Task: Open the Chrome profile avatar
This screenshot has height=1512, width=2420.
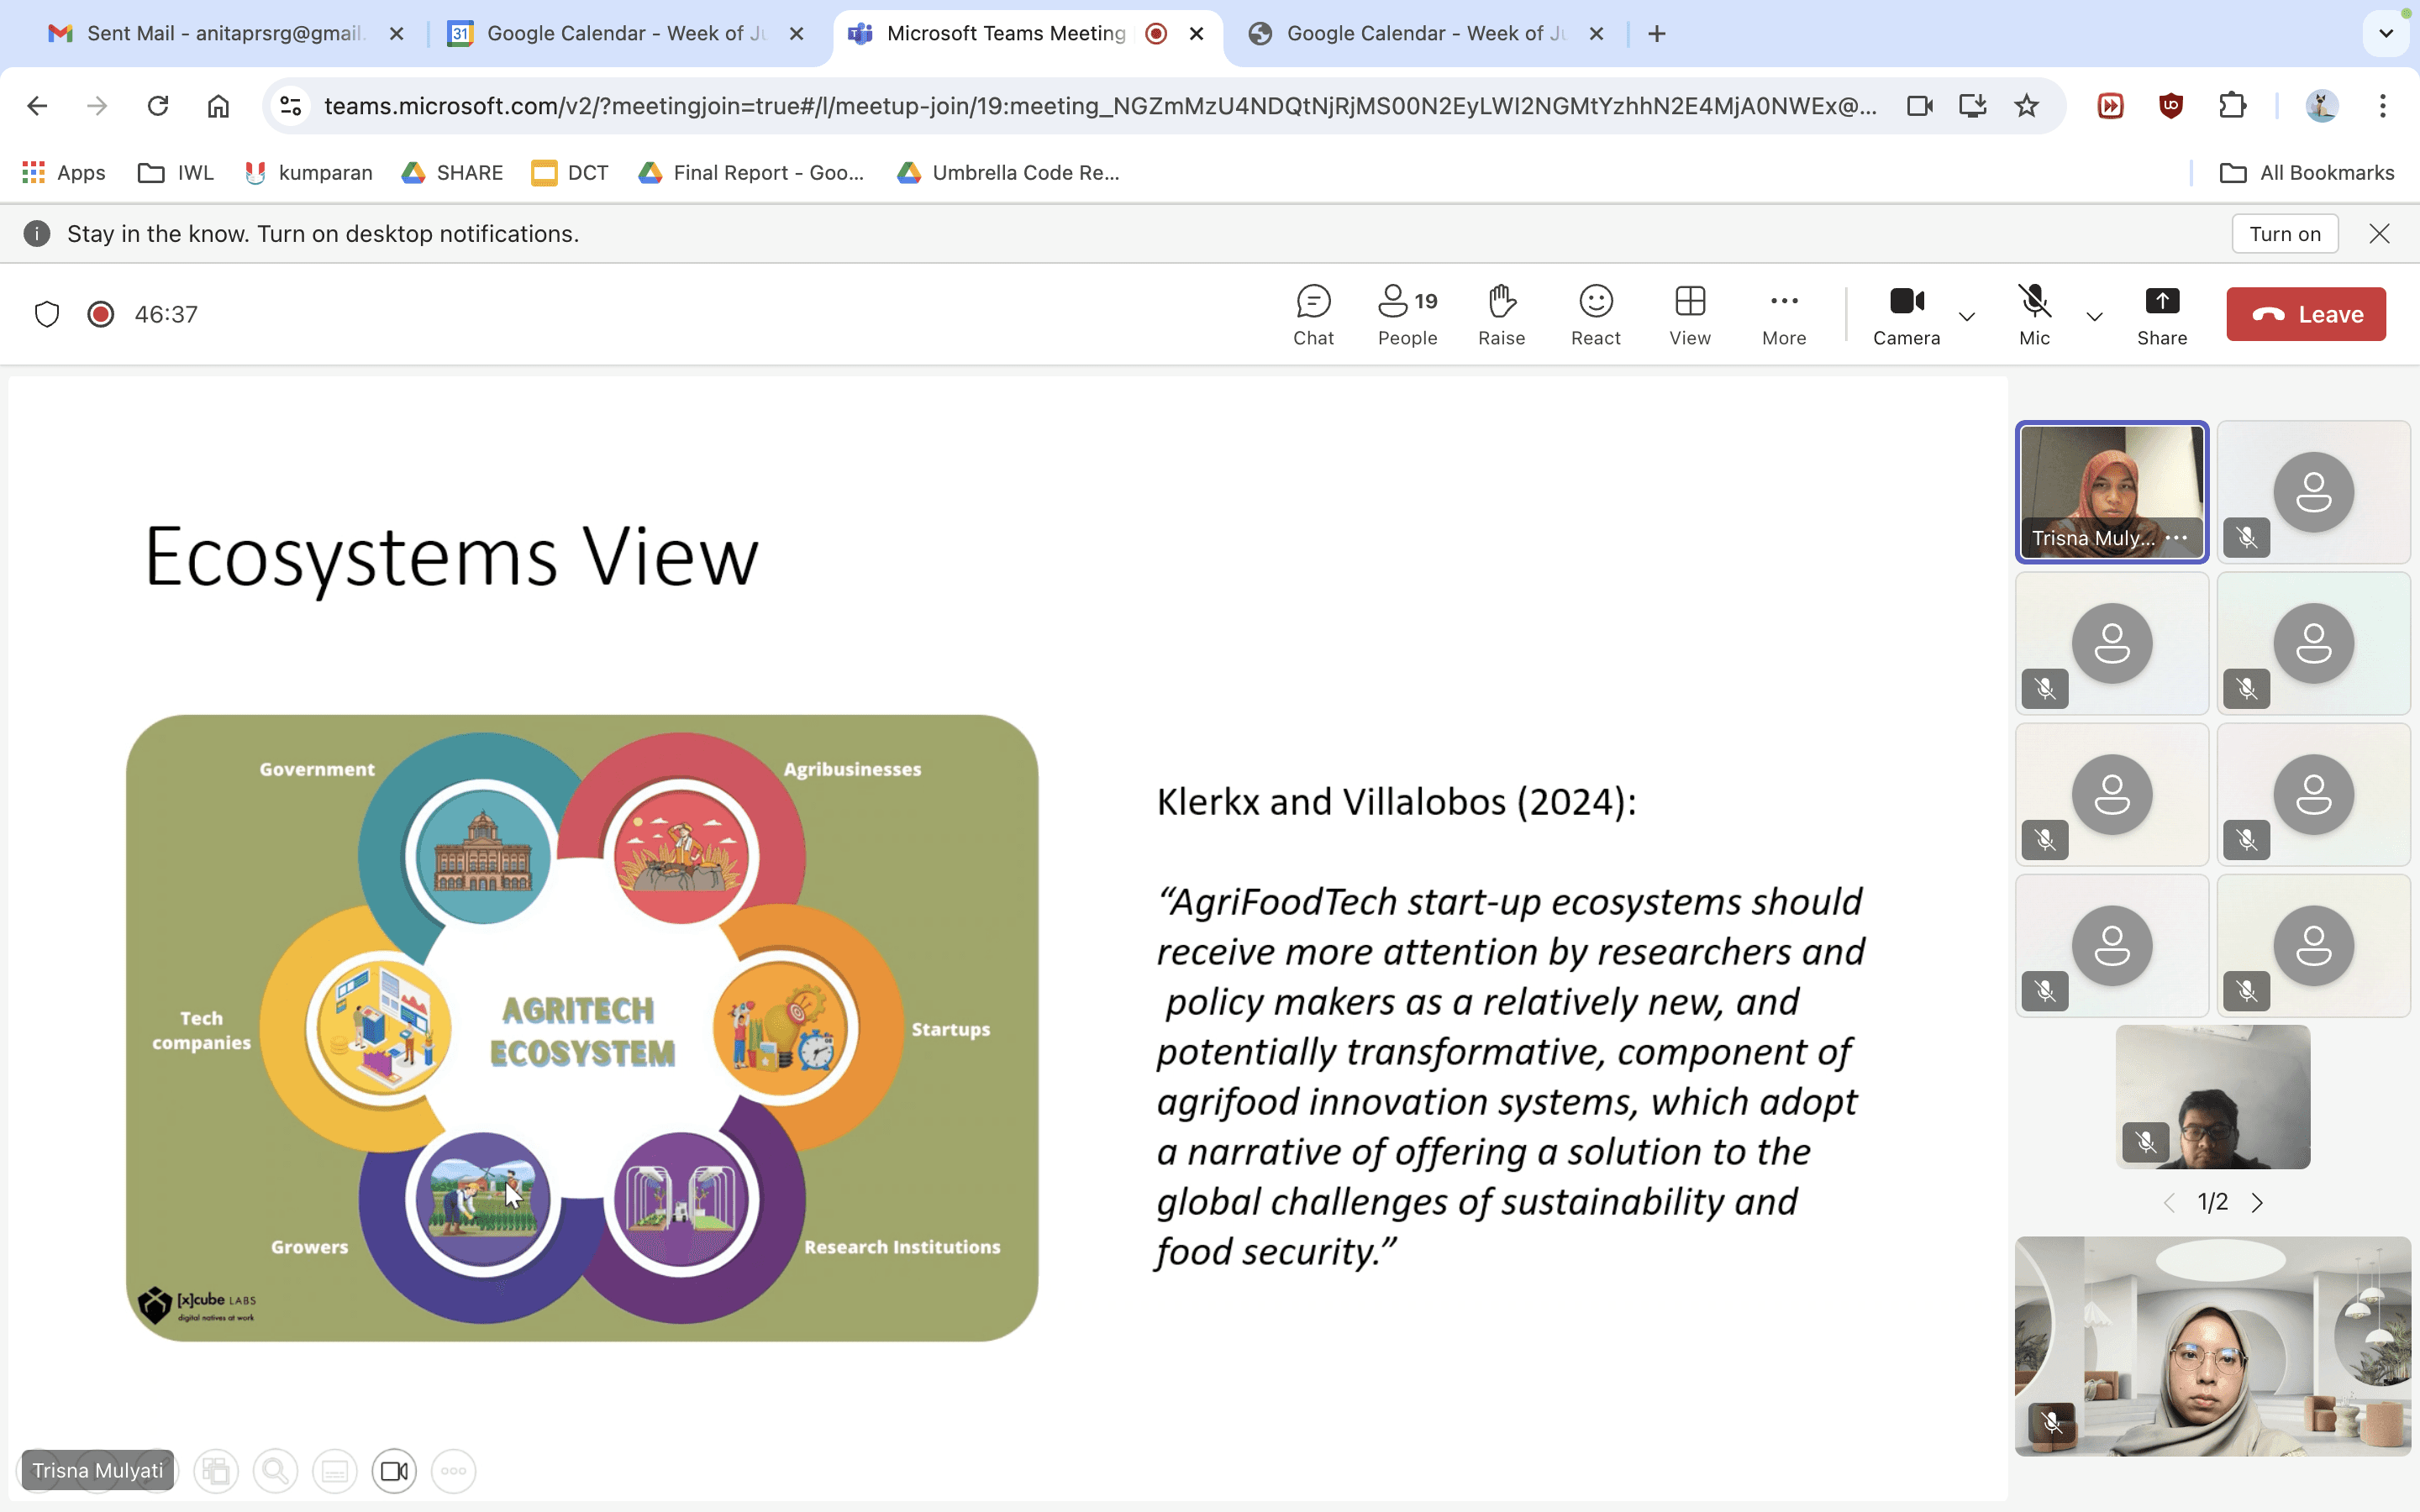Action: click(2321, 106)
